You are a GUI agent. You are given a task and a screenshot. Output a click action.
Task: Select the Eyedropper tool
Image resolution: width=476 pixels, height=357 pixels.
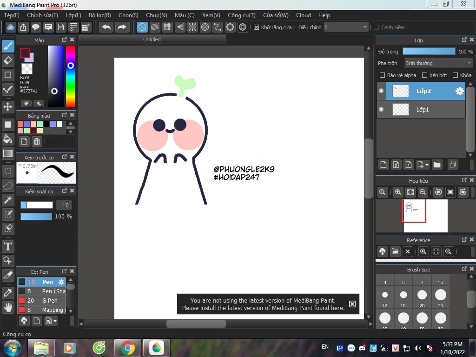[x=8, y=293]
